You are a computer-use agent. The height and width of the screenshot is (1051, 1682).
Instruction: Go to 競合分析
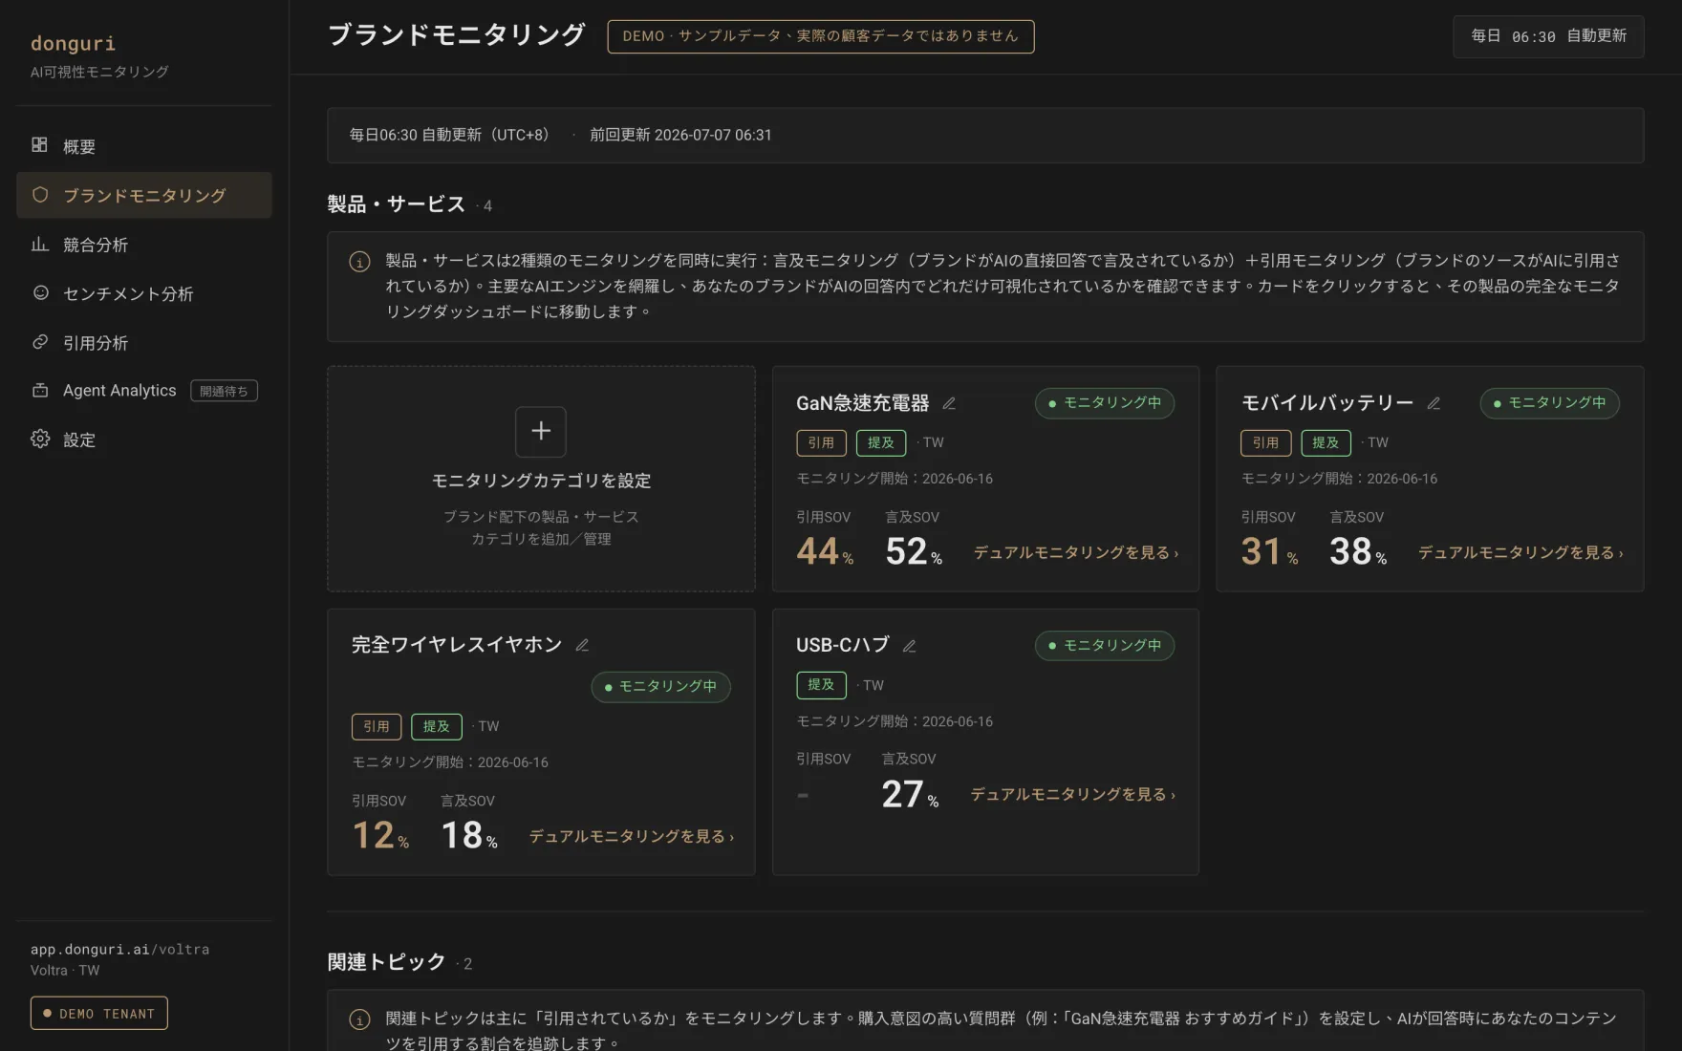coord(144,245)
